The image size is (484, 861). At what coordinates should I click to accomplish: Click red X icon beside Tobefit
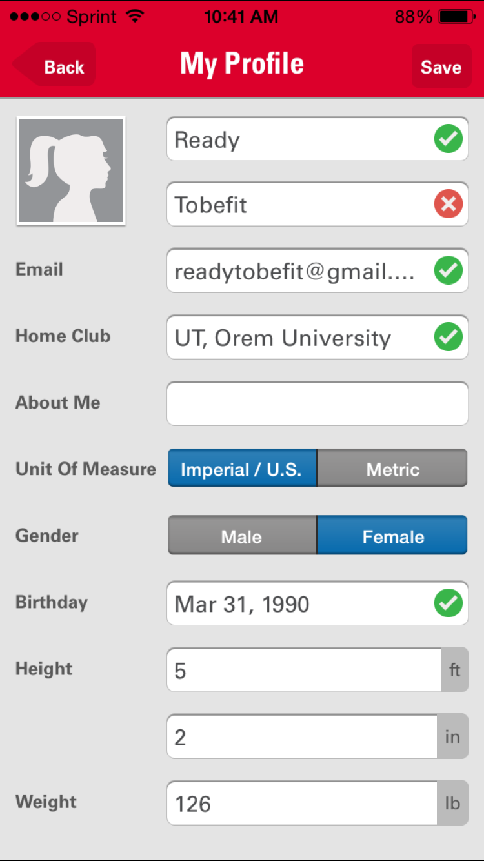449,205
